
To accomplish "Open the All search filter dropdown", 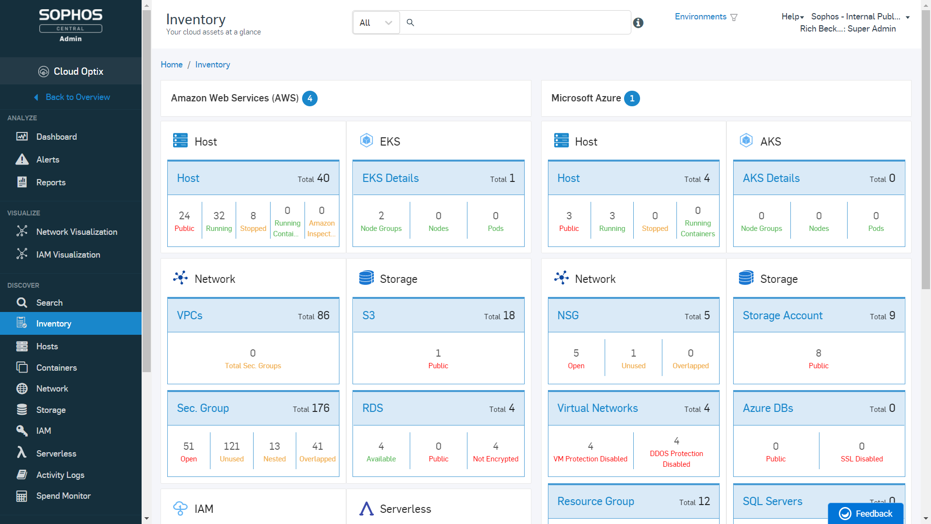I will [376, 23].
